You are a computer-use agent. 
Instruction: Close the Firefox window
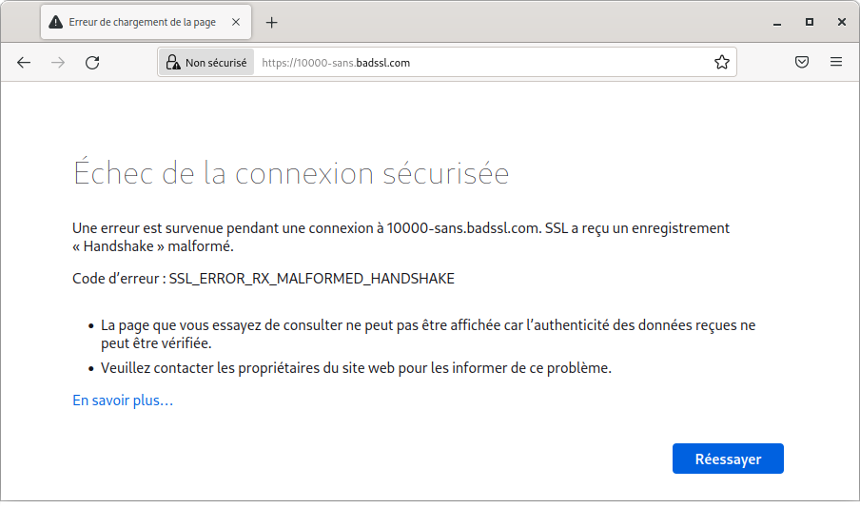click(841, 22)
